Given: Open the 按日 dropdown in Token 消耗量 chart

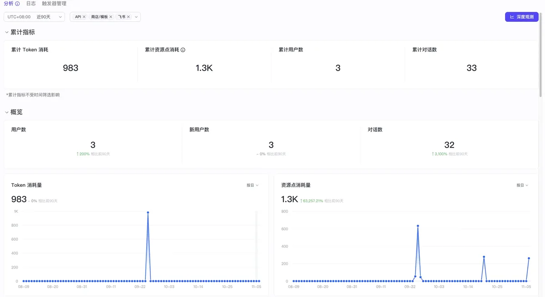Looking at the screenshot, I should pyautogui.click(x=253, y=185).
